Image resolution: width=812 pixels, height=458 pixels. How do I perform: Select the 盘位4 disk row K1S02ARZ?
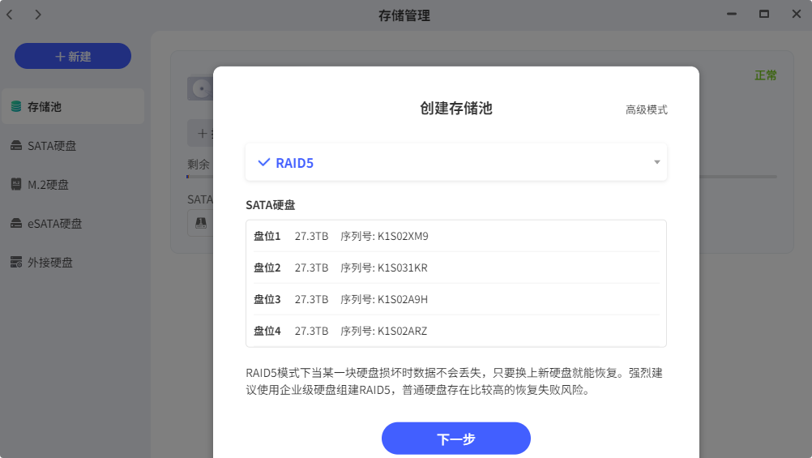[x=455, y=331]
